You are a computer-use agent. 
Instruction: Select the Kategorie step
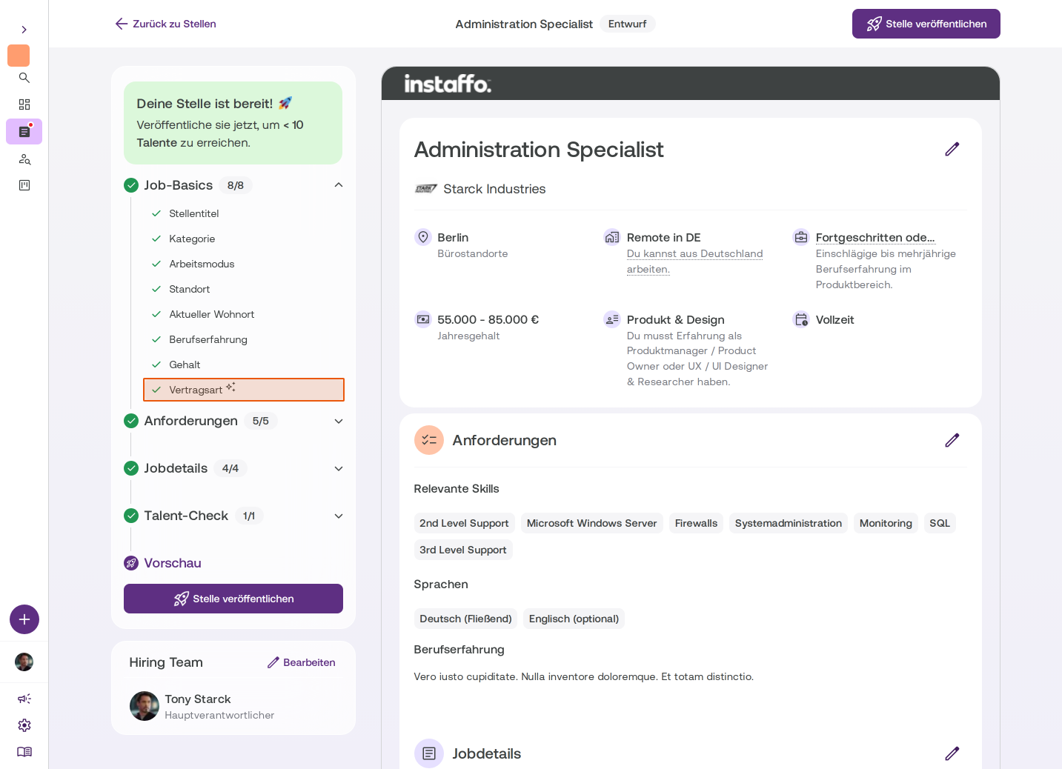(244, 239)
